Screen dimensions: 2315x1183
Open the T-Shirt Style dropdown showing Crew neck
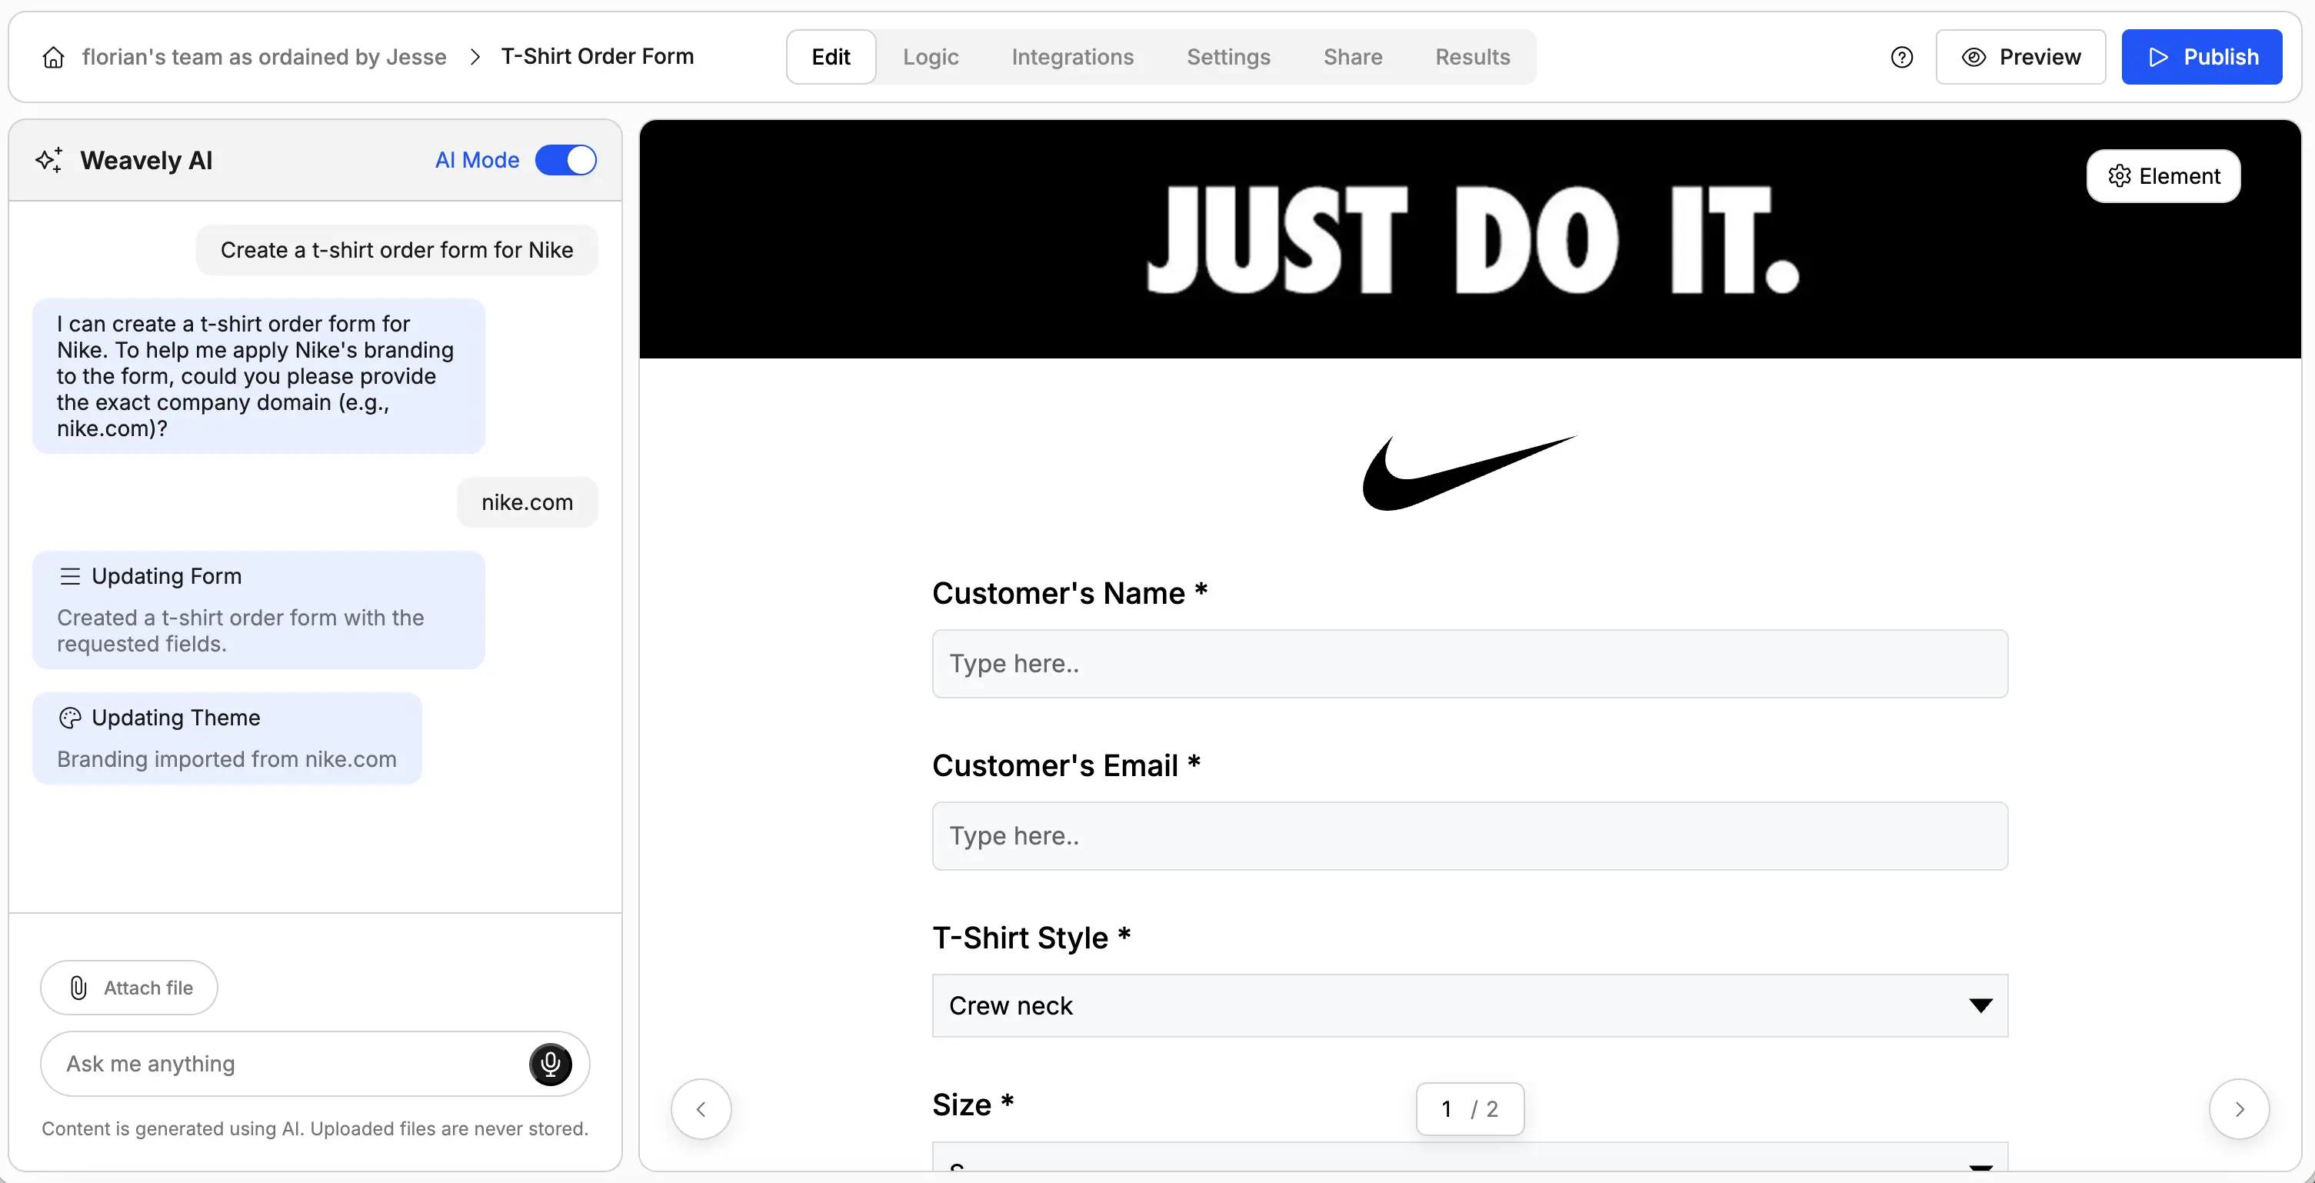click(x=1468, y=1005)
